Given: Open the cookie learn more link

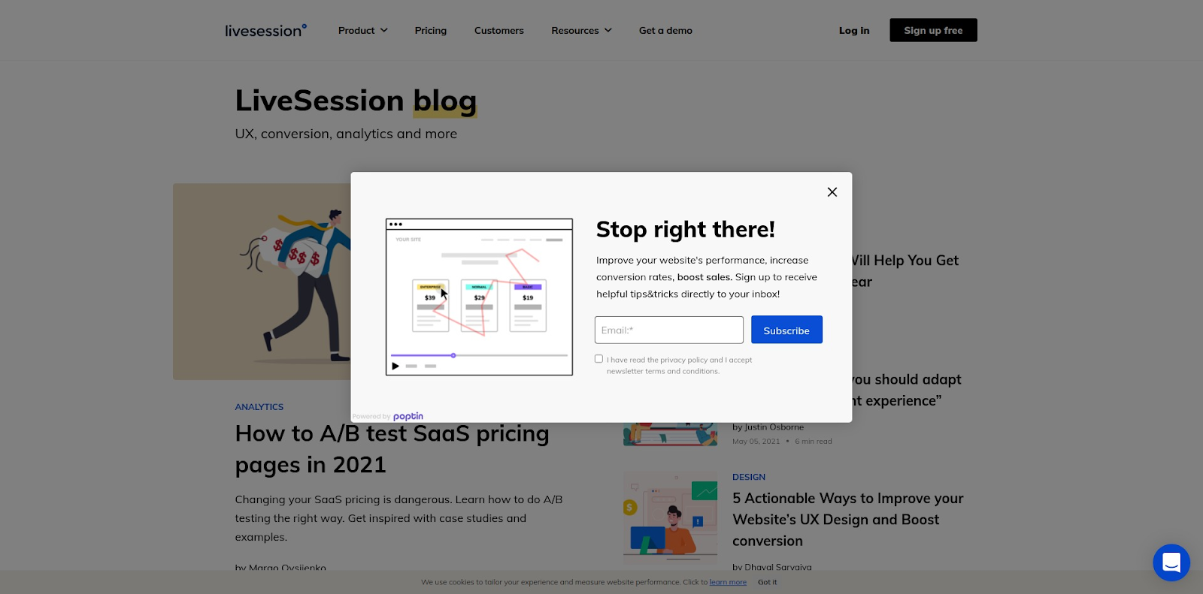Looking at the screenshot, I should pyautogui.click(x=728, y=582).
